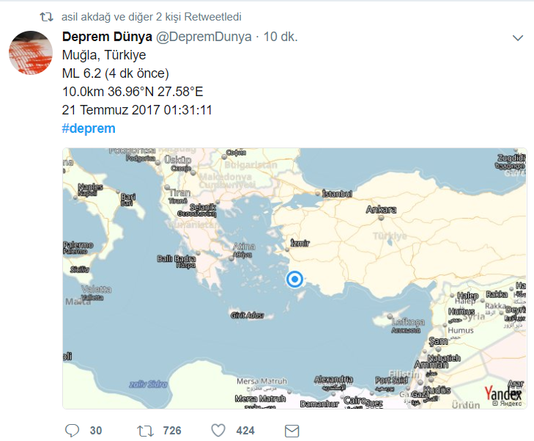
Task: View the 424 likes count
Action: coord(245,431)
